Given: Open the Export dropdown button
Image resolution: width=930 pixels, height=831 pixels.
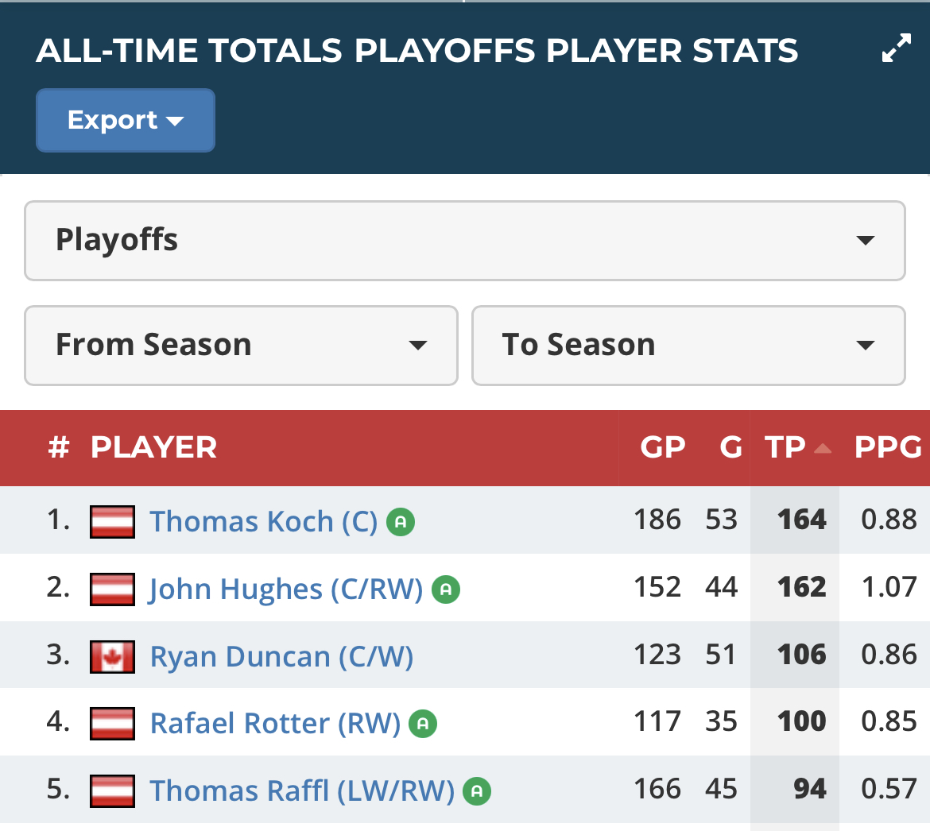Looking at the screenshot, I should point(126,120).
